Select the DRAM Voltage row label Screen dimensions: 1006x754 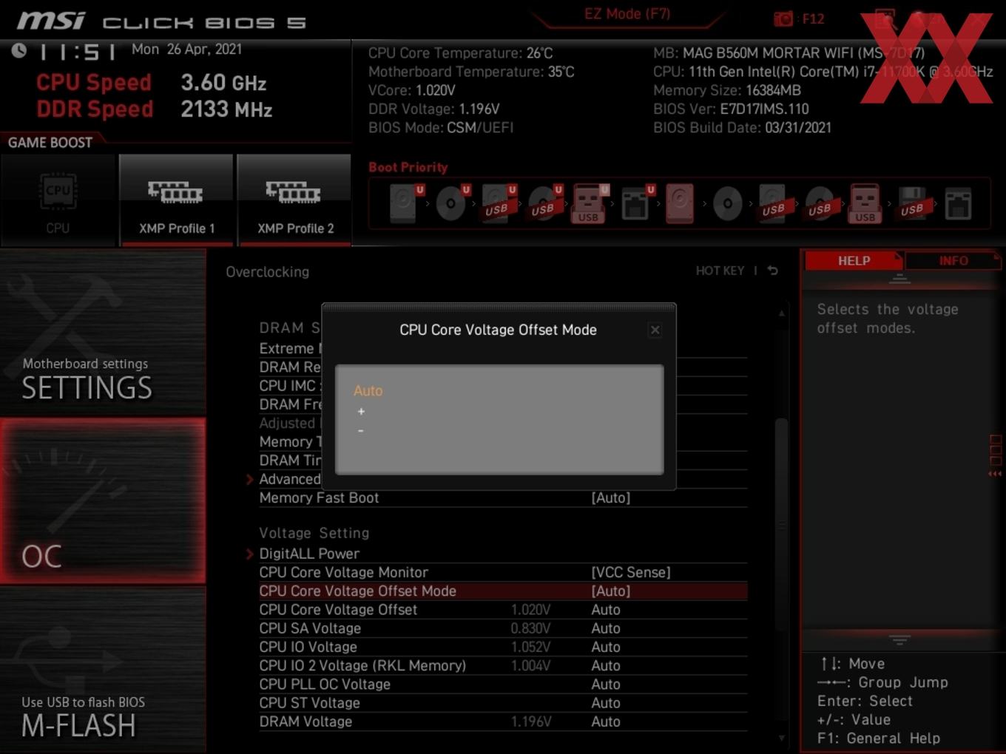(305, 721)
